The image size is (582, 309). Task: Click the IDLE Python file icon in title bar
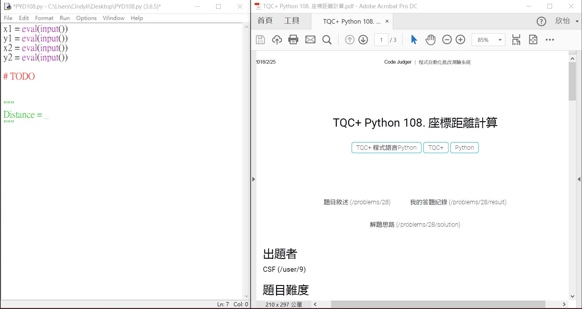[7, 6]
